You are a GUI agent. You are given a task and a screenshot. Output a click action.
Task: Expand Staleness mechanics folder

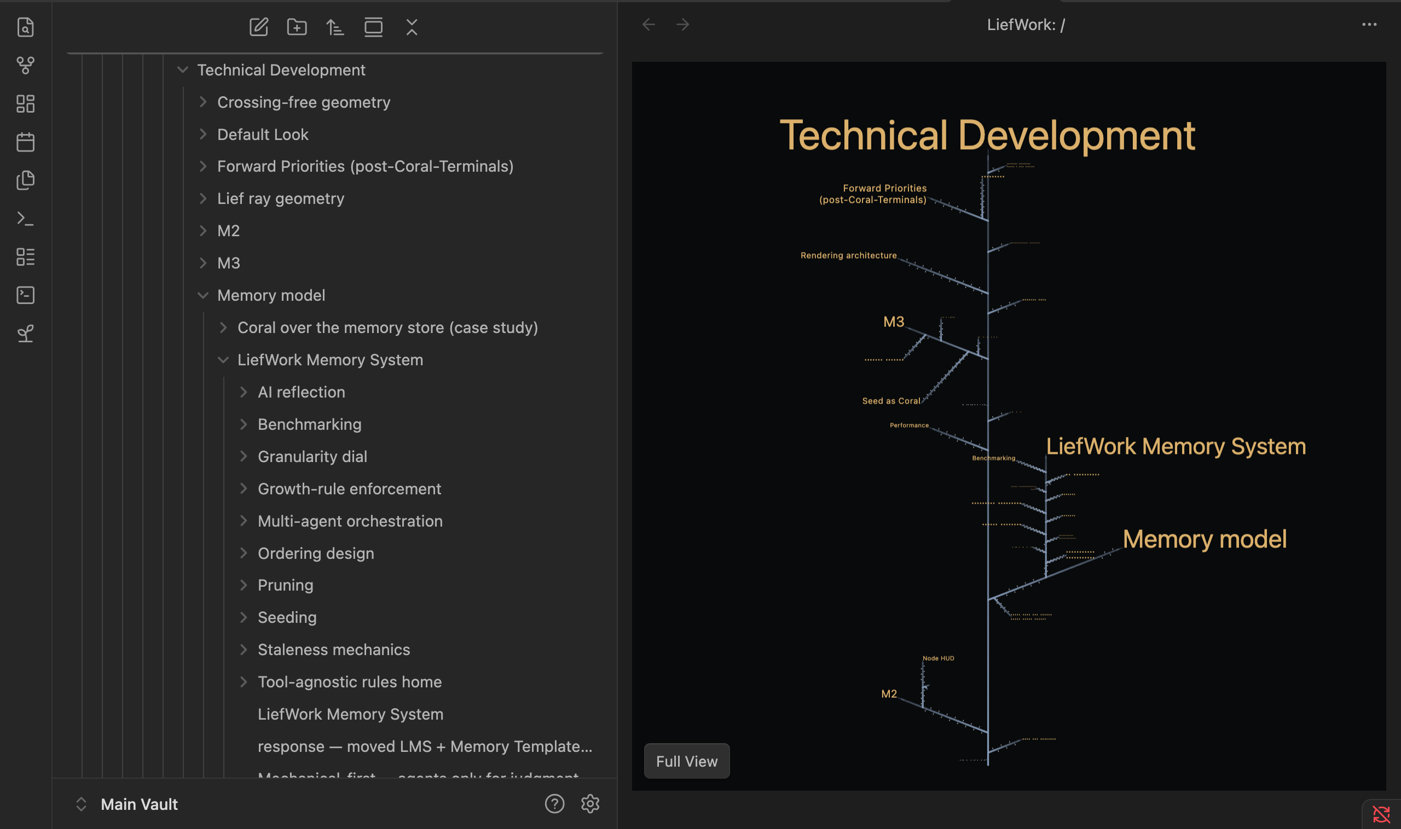coord(243,650)
